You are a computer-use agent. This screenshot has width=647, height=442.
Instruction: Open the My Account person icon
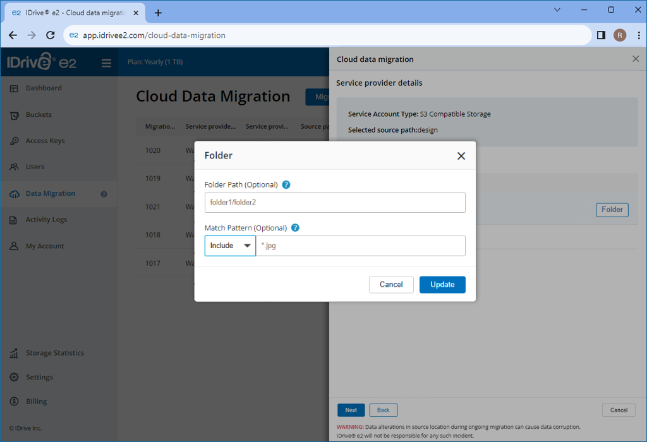click(14, 246)
